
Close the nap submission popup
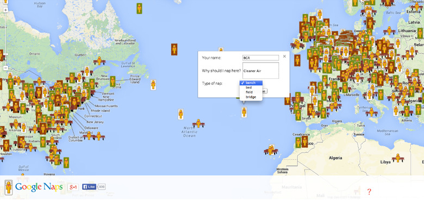pos(284,56)
